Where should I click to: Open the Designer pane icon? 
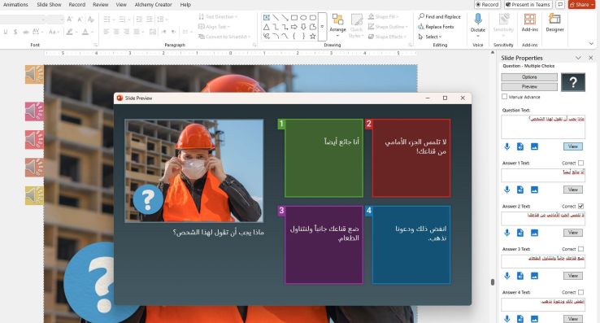554,19
